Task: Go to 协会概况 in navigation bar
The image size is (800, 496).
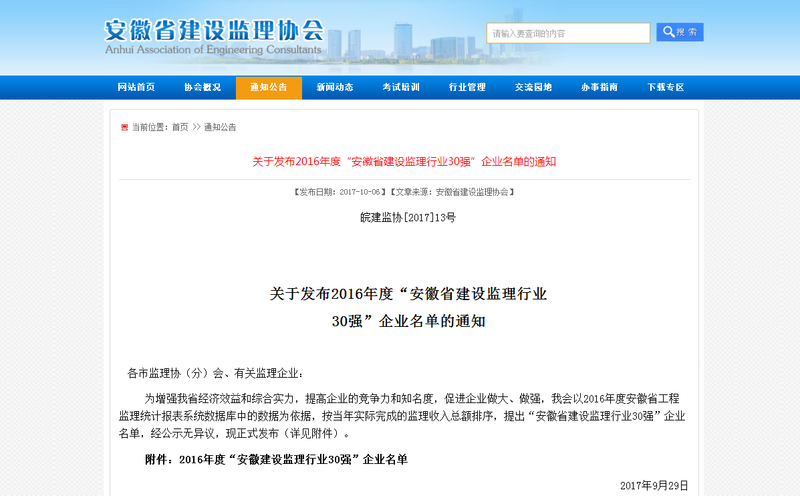Action: (x=203, y=88)
